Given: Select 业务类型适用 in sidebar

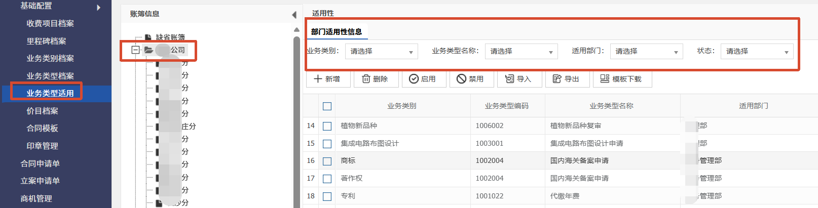Looking at the screenshot, I should click(x=50, y=93).
